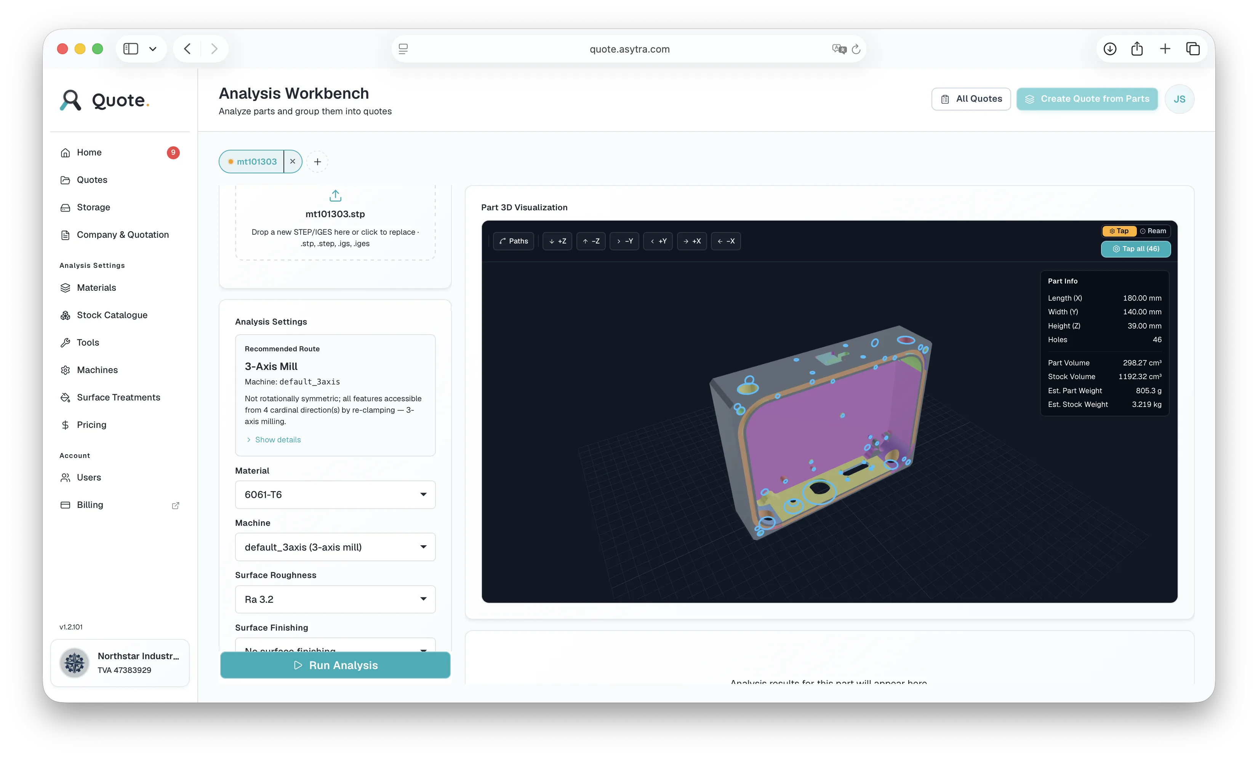Toggle the browser sidebar icon
Viewport: 1258px width, 759px height.
(x=131, y=48)
